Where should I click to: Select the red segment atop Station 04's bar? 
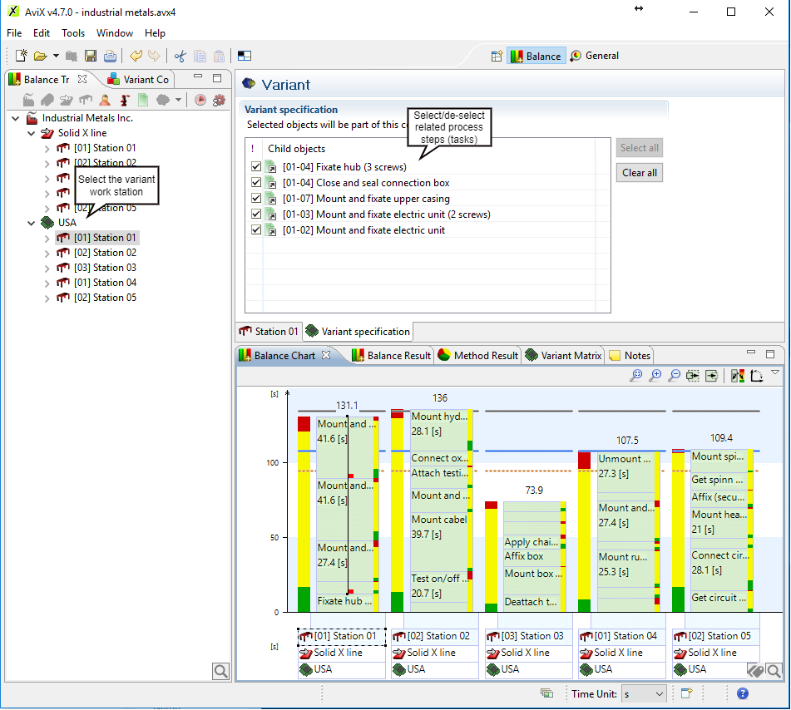click(x=584, y=460)
